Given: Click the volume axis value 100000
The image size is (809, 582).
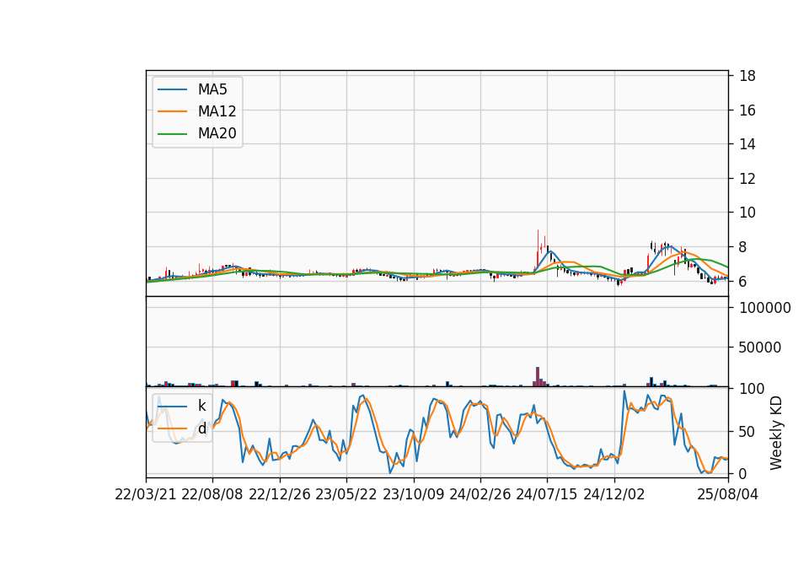Looking at the screenshot, I should [x=765, y=308].
